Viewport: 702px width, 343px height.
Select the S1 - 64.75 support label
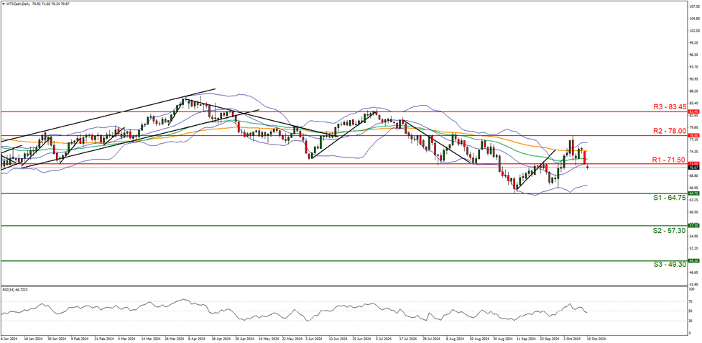click(x=670, y=198)
